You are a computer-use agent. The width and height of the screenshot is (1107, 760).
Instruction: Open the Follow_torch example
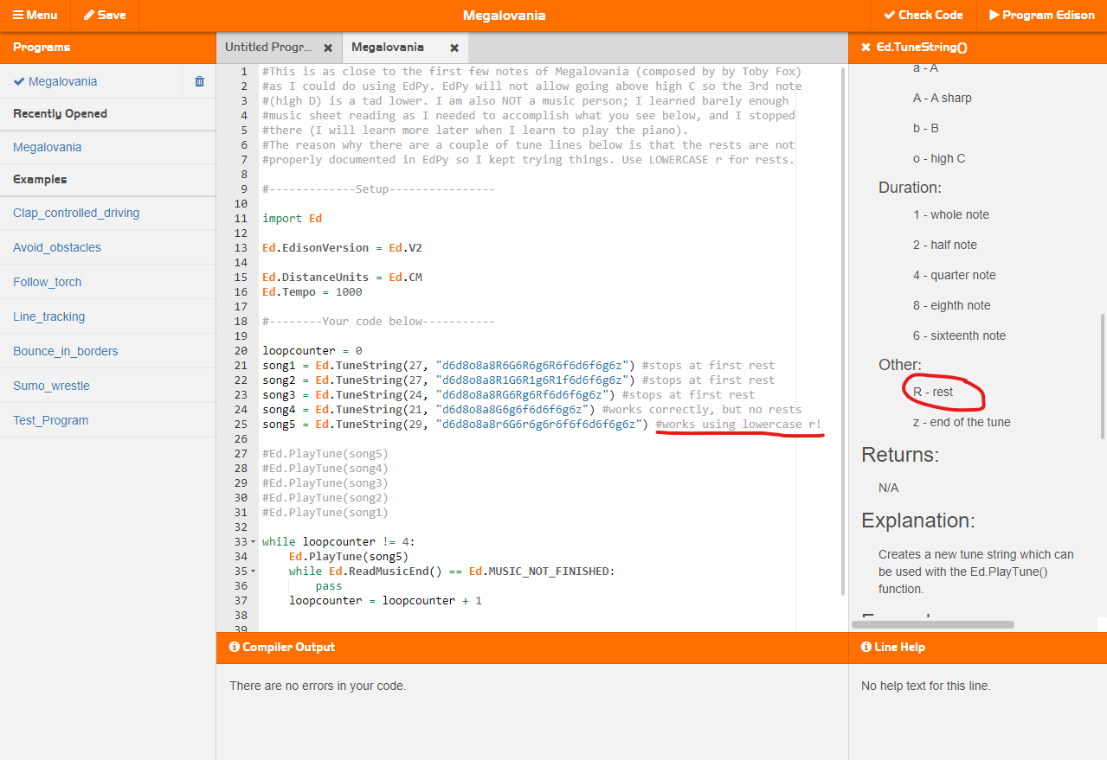pos(48,282)
